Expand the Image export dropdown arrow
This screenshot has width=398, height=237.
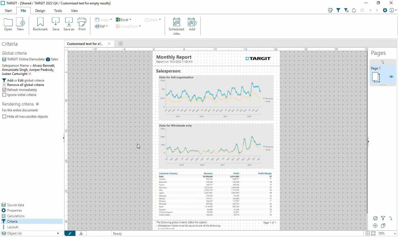coord(111,20)
